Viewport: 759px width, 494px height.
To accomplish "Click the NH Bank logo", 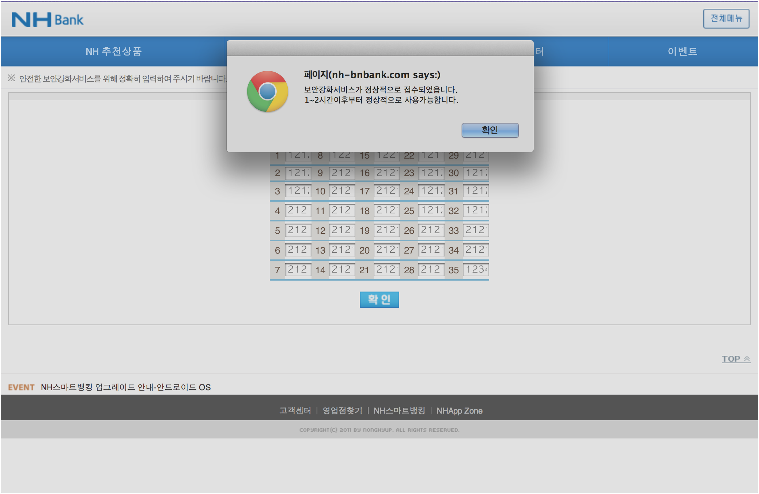I will pos(48,20).
